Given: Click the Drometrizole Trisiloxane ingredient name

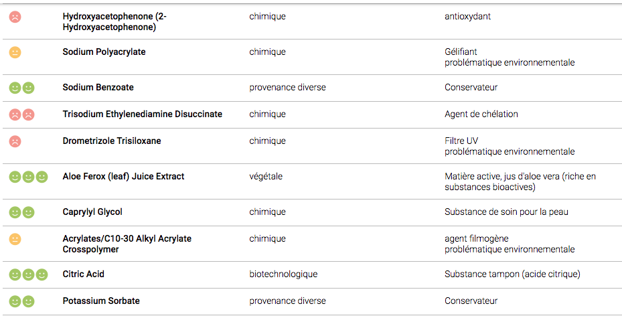Looking at the screenshot, I should click(111, 141).
